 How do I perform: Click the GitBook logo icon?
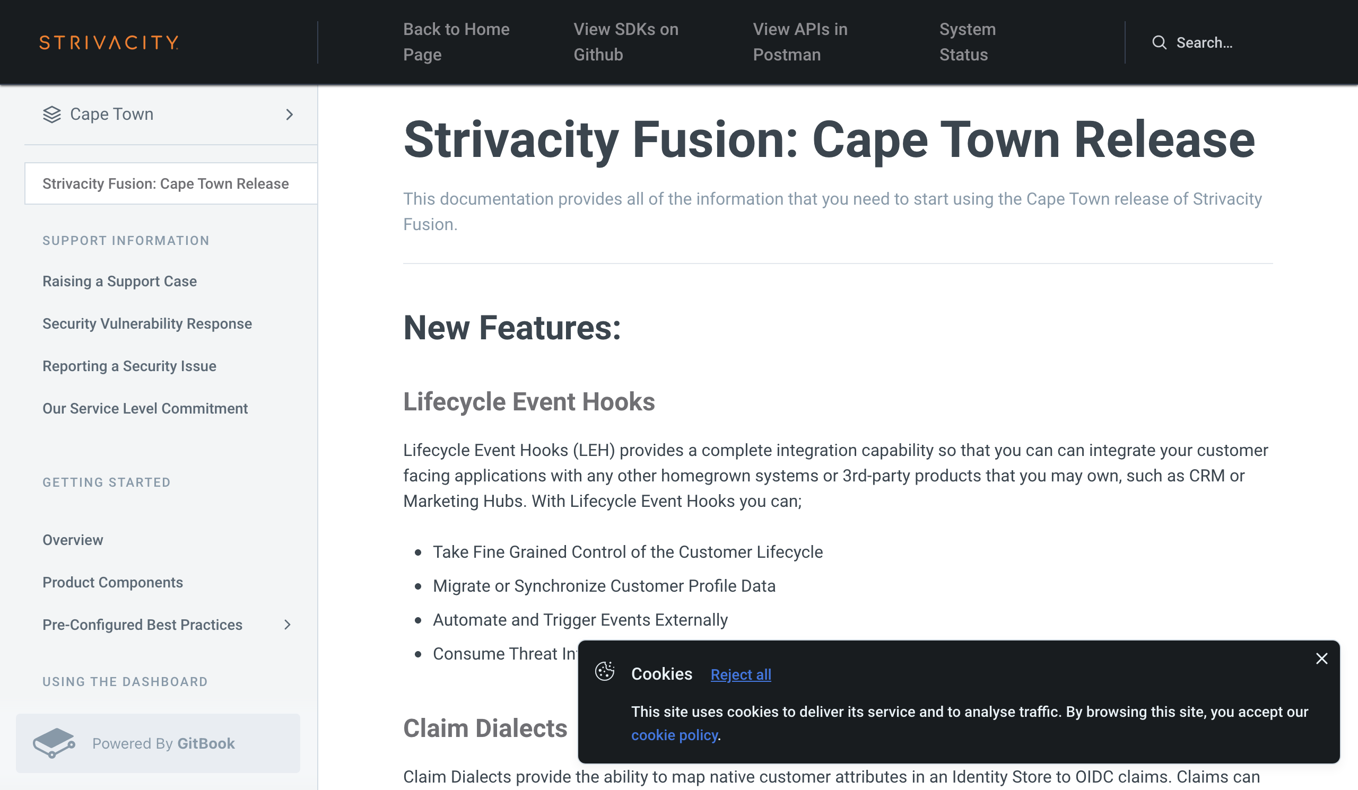coord(54,743)
